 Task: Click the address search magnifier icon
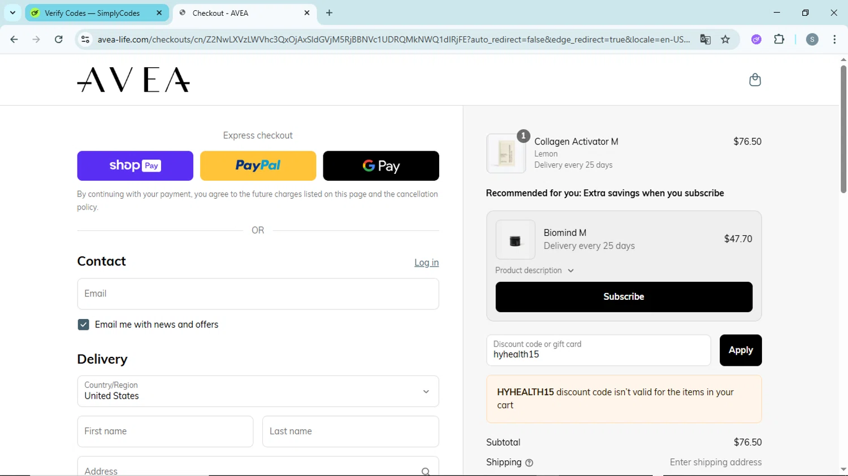pyautogui.click(x=426, y=471)
